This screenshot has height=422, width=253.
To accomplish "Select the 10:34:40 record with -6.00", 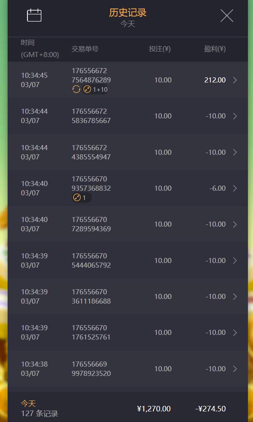I will (x=128, y=188).
